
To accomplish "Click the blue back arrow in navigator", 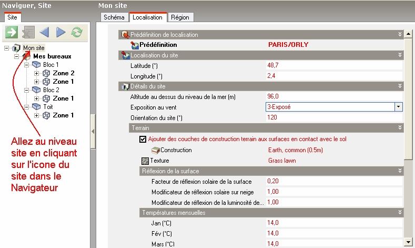I will click(44, 33).
